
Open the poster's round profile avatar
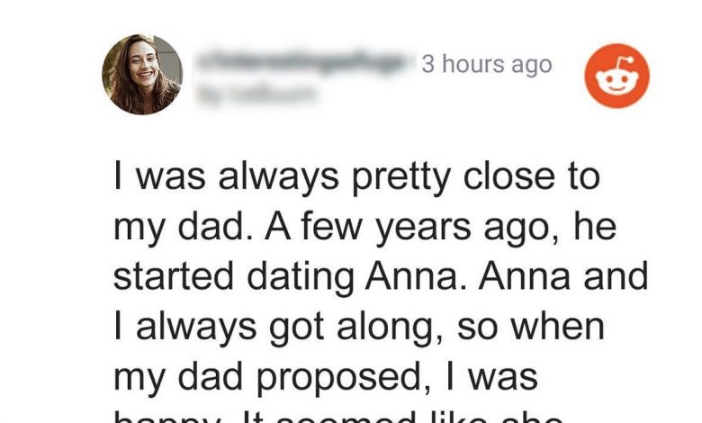142,75
